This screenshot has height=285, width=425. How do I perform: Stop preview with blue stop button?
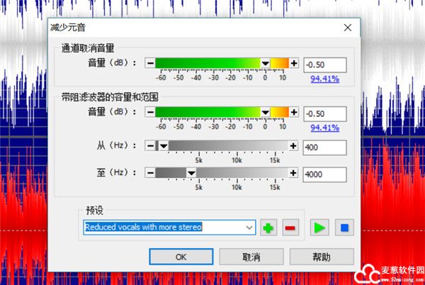344,228
